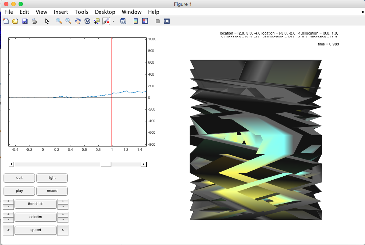Viewport: 365px width, 245px height.
Task: Toggle the Data Cursor tool
Action: (x=97, y=21)
